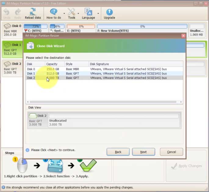This screenshot has width=209, height=192.
Task: Click the Undo toolbar icon
Action: coord(6,12)
